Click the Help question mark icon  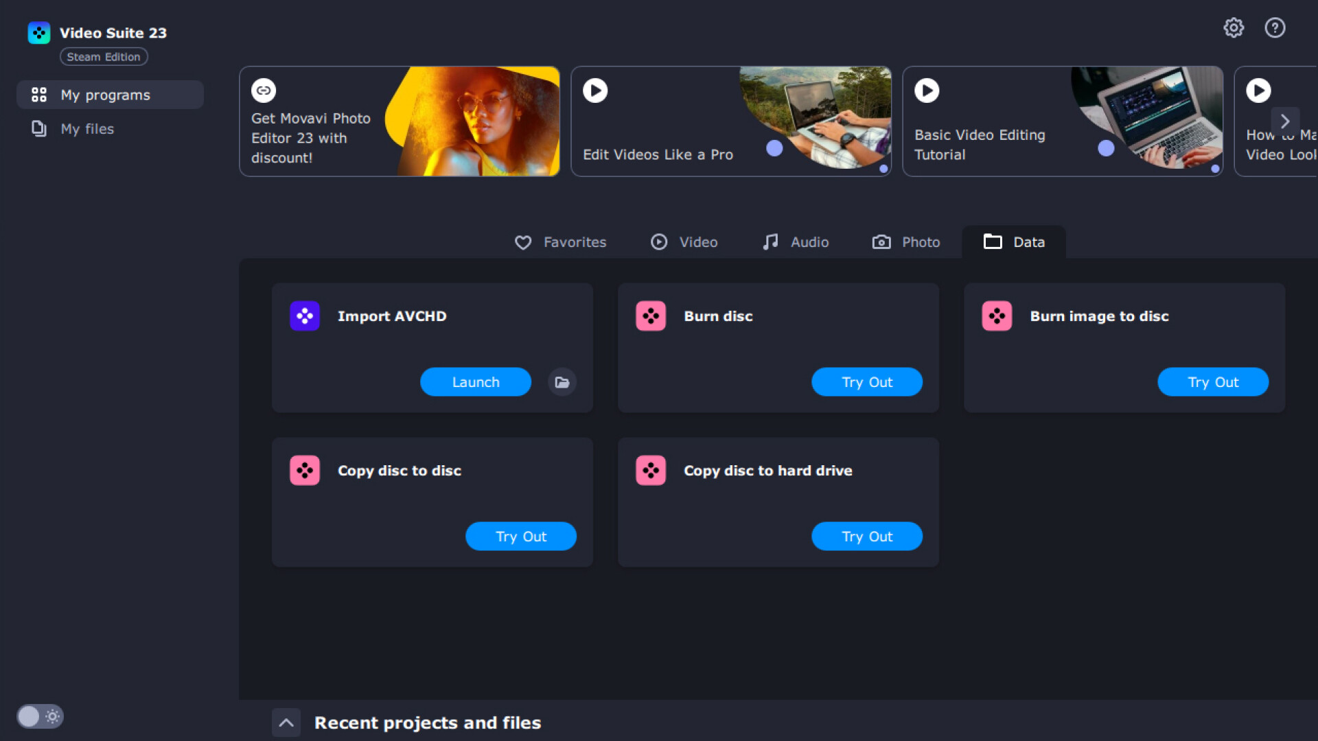click(x=1275, y=27)
